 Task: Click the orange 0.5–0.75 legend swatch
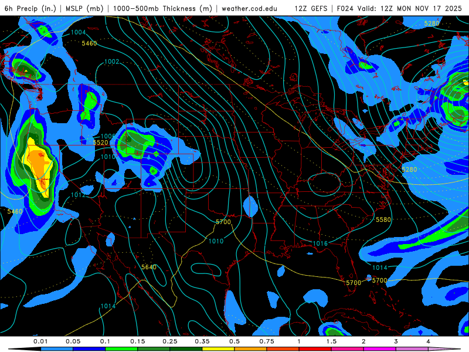251,349
